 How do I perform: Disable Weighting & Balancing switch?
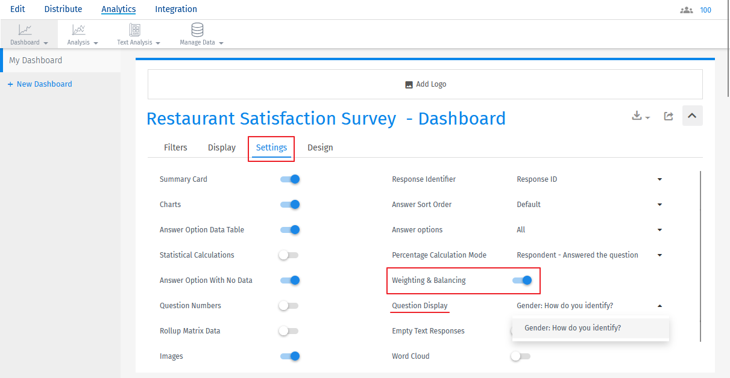click(522, 280)
